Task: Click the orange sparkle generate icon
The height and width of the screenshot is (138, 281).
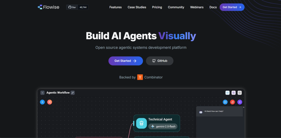Action: 50,102
